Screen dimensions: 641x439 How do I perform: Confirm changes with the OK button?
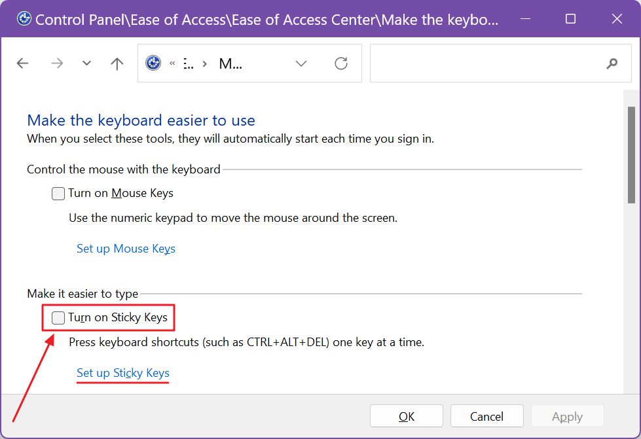tap(407, 416)
